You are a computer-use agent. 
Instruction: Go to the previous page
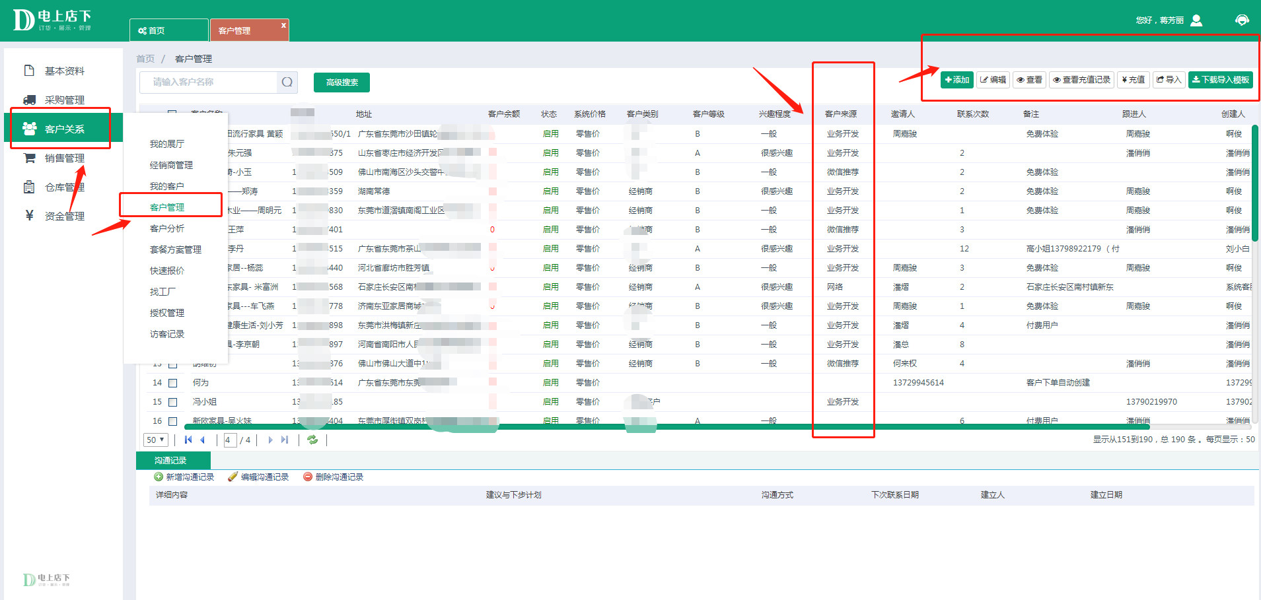click(x=203, y=440)
